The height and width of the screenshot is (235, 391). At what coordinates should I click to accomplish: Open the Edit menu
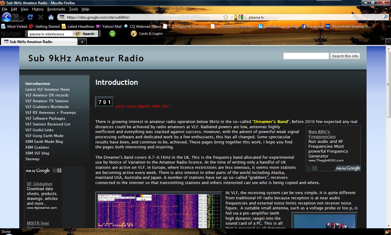(14, 9)
